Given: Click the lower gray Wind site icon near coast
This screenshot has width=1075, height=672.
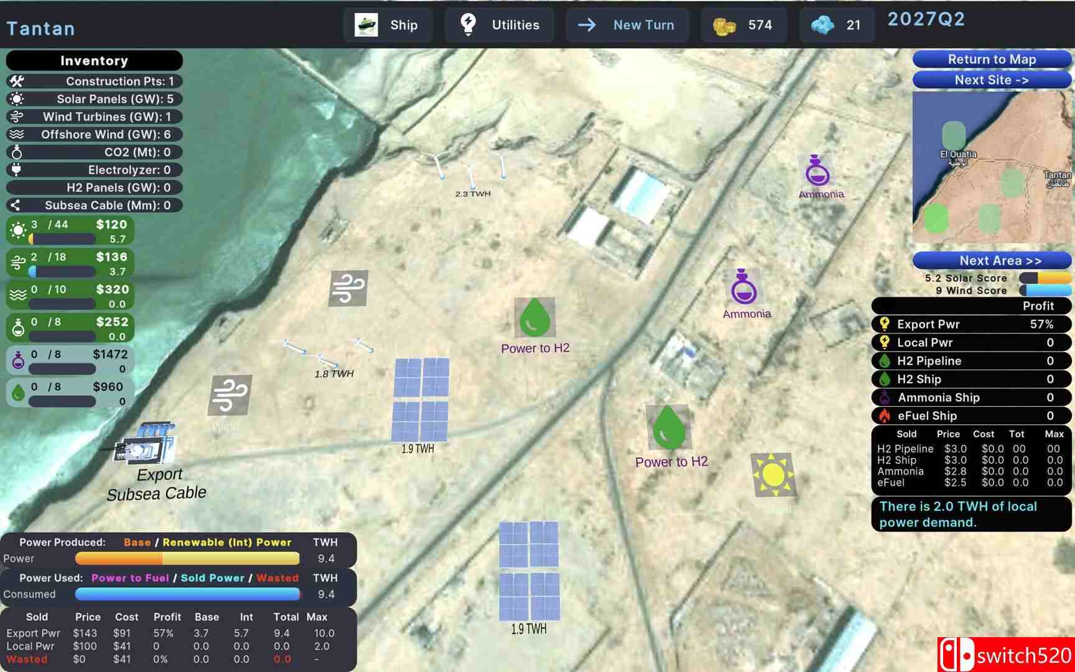Looking at the screenshot, I should tap(230, 394).
